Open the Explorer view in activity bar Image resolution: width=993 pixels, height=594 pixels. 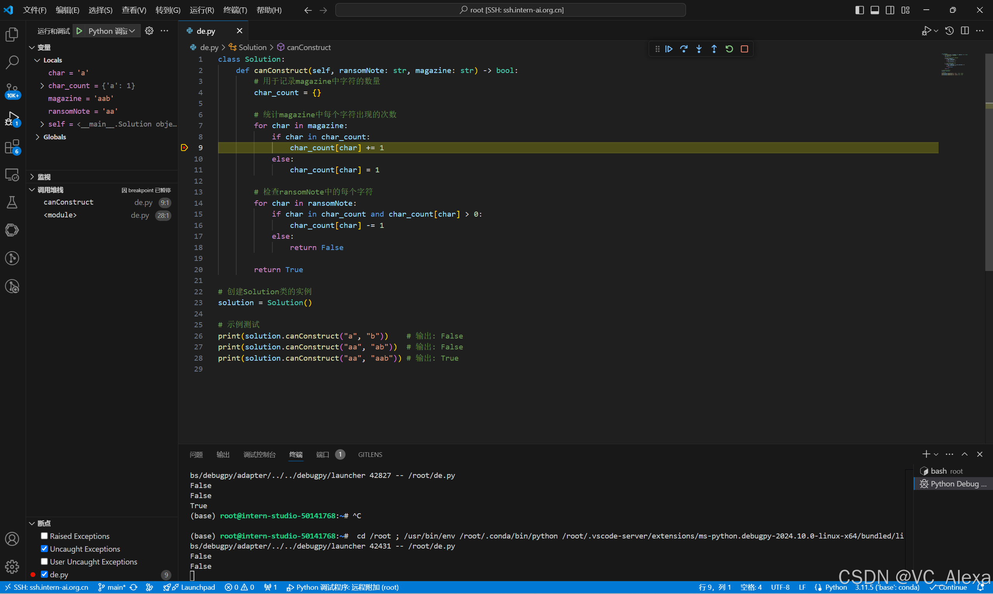pyautogui.click(x=12, y=35)
